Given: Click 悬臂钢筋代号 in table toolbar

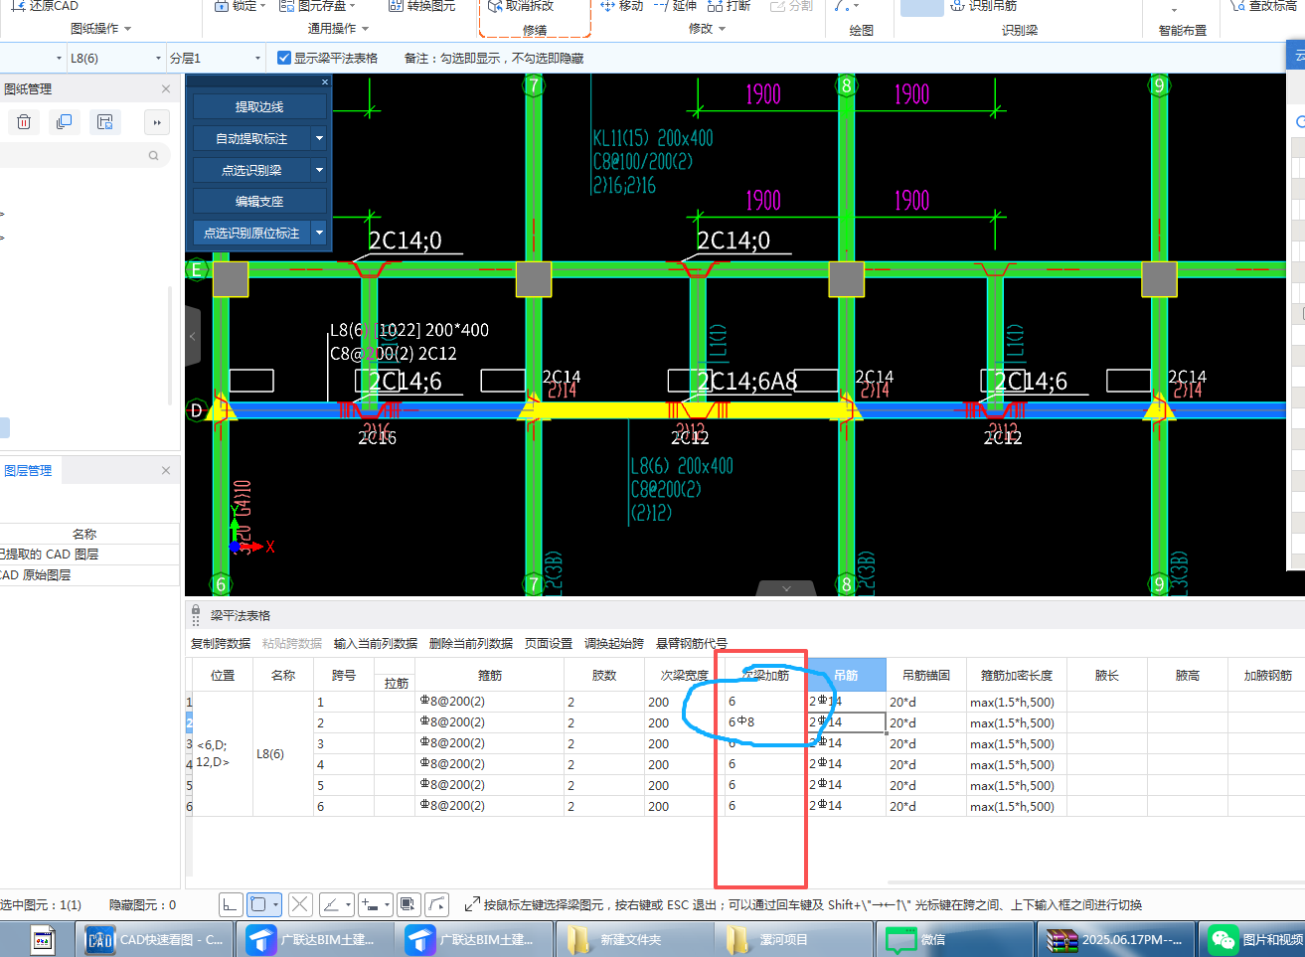Looking at the screenshot, I should tap(692, 644).
